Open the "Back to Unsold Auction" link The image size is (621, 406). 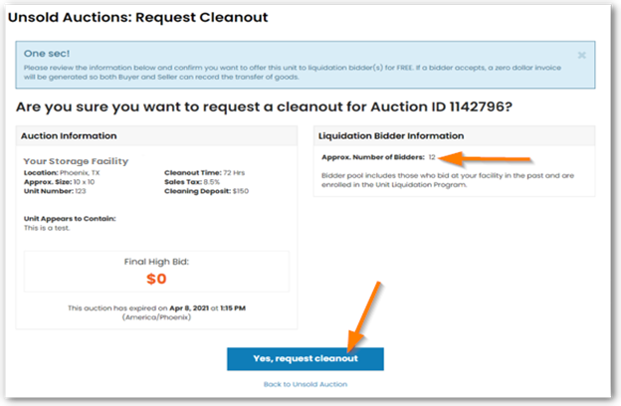pyautogui.click(x=306, y=384)
